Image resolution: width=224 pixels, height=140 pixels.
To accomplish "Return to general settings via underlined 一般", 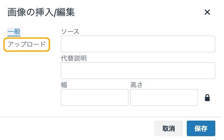I will [x=14, y=32].
